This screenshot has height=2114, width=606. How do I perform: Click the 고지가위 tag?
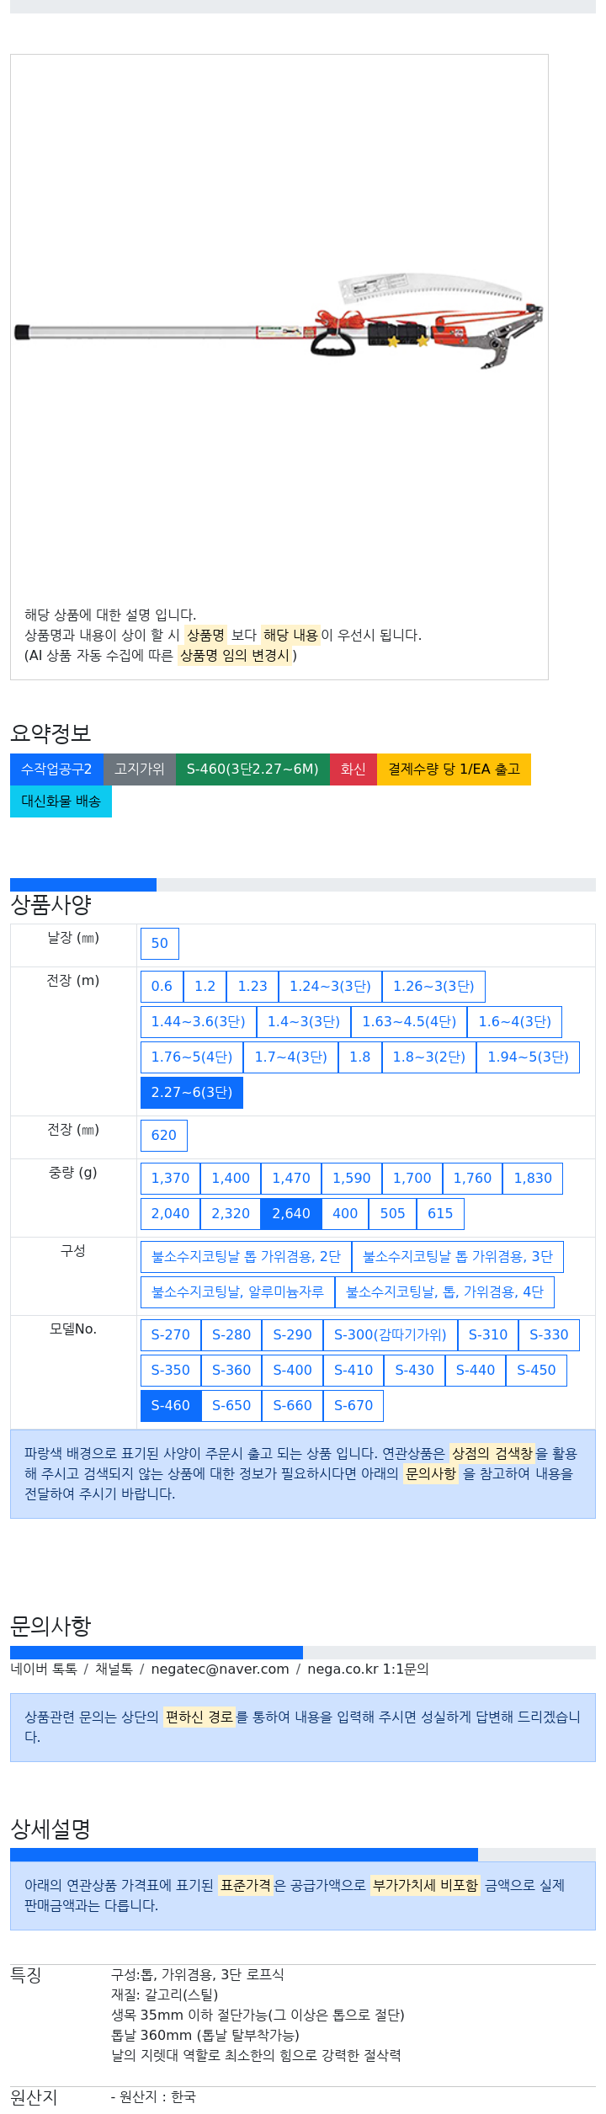point(140,769)
